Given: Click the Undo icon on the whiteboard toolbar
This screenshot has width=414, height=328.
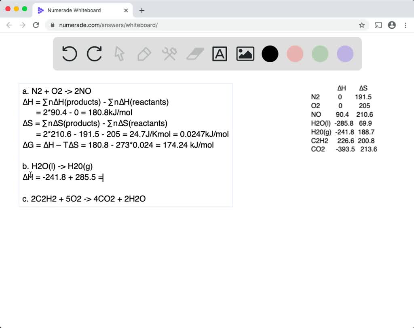Looking at the screenshot, I should tap(69, 53).
